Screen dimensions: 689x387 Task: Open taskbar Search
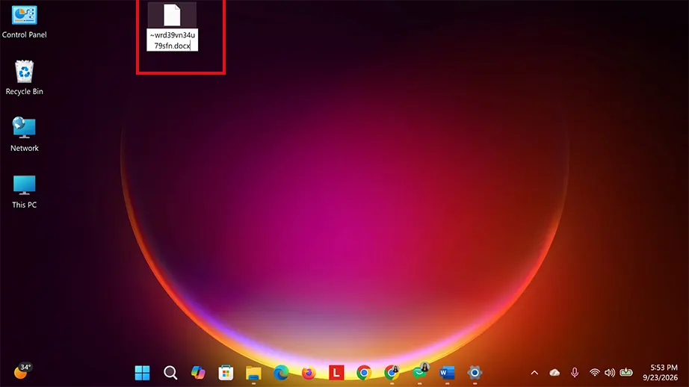[x=170, y=373]
